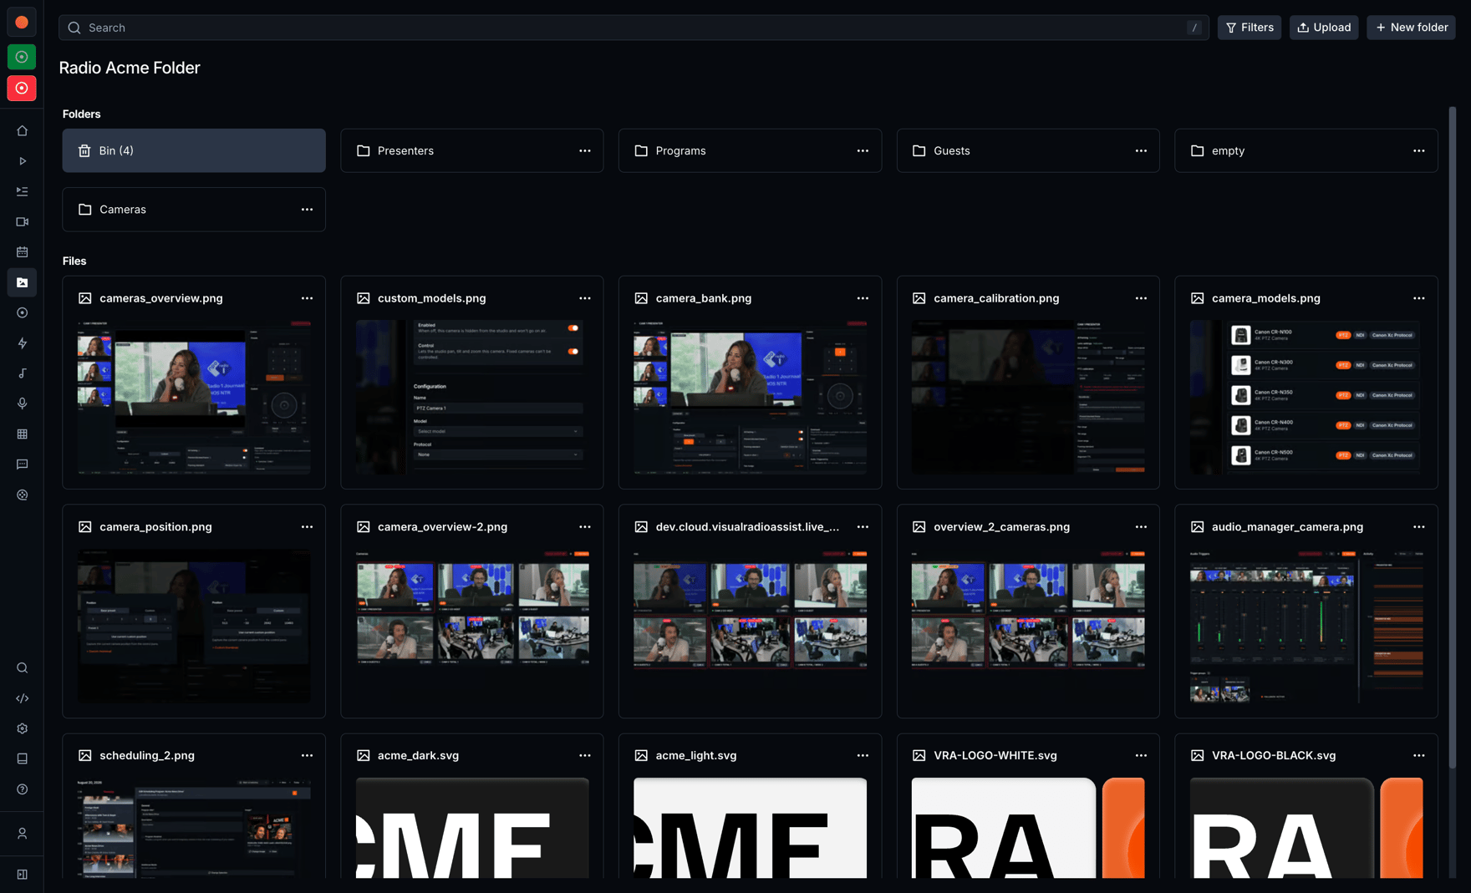Go to the Home icon in sidebar
This screenshot has width=1471, height=893.
coord(23,130)
